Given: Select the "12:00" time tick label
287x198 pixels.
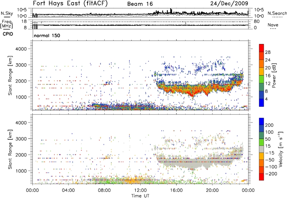Looking at the screenshot, I should click(140, 190).
